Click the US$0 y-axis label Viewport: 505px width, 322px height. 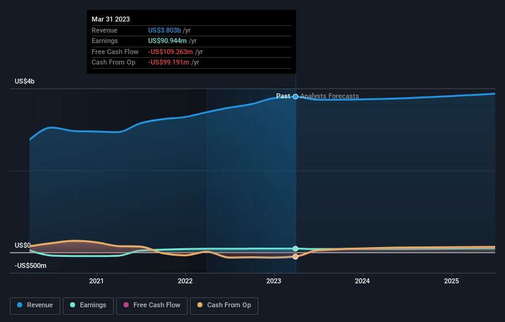[23, 245]
